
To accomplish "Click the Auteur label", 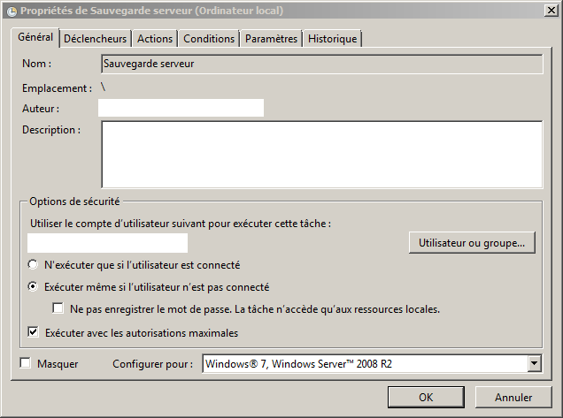I will (x=41, y=109).
